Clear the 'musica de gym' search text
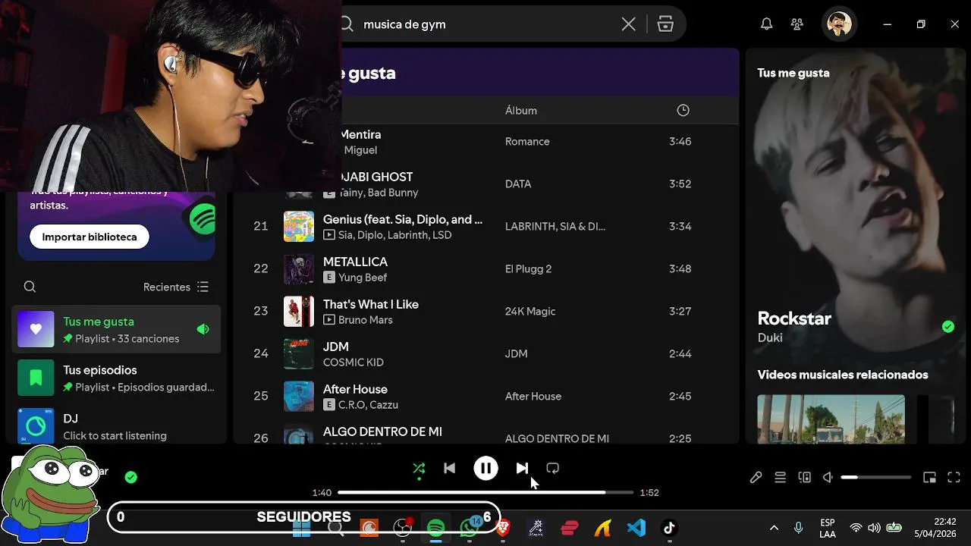Image resolution: width=971 pixels, height=546 pixels. pos(628,24)
